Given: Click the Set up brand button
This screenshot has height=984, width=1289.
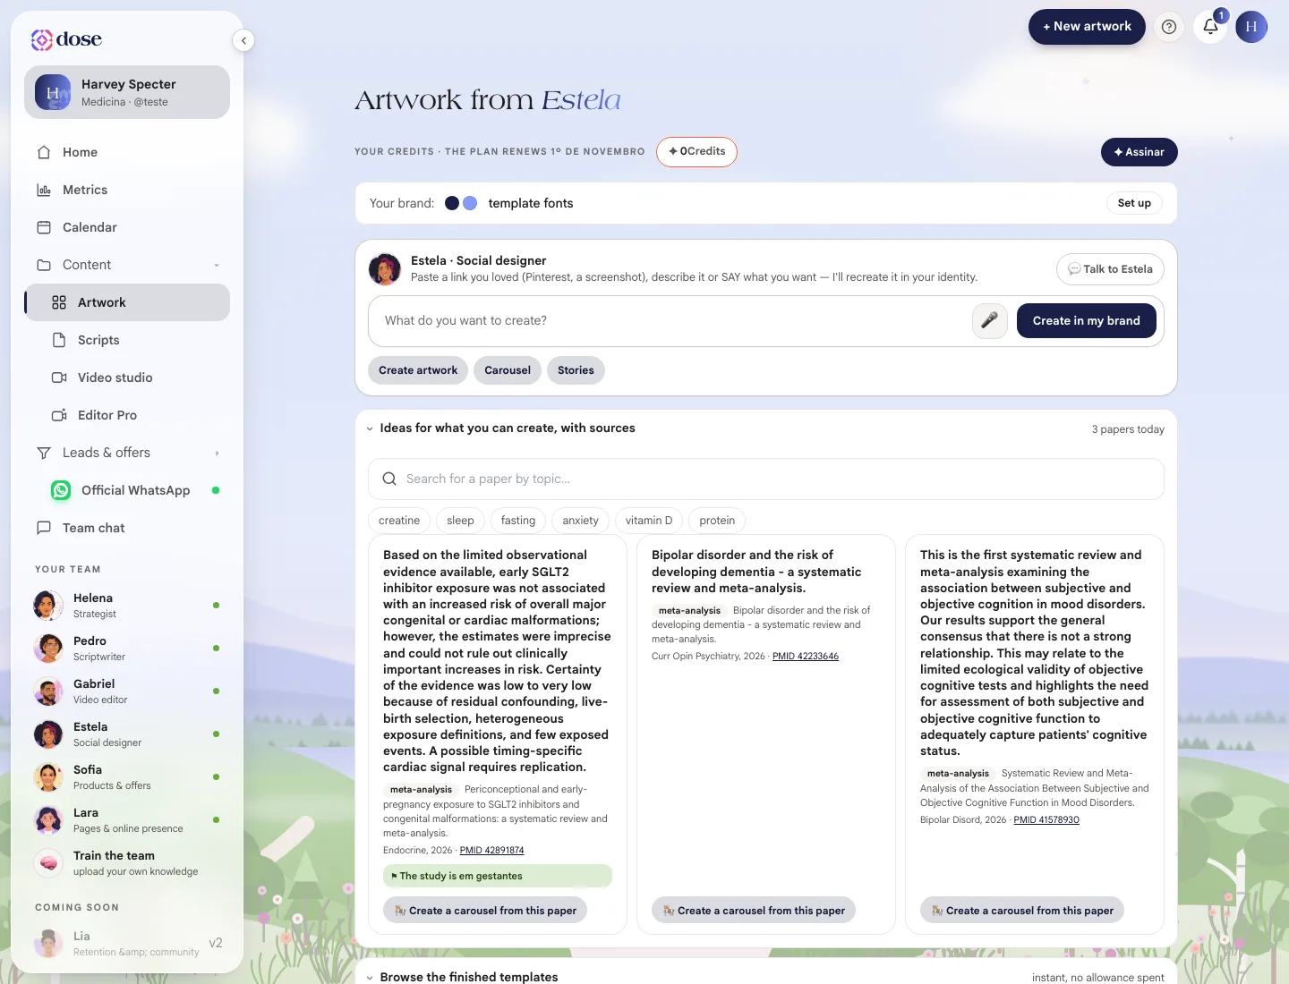Looking at the screenshot, I should coord(1134,203).
